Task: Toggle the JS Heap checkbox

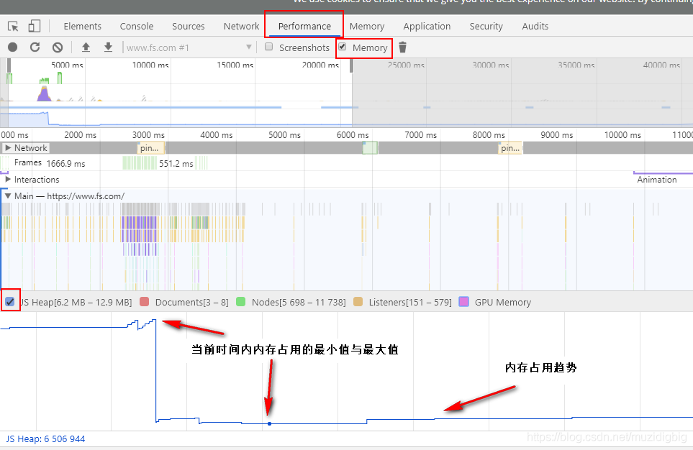Action: [x=10, y=302]
